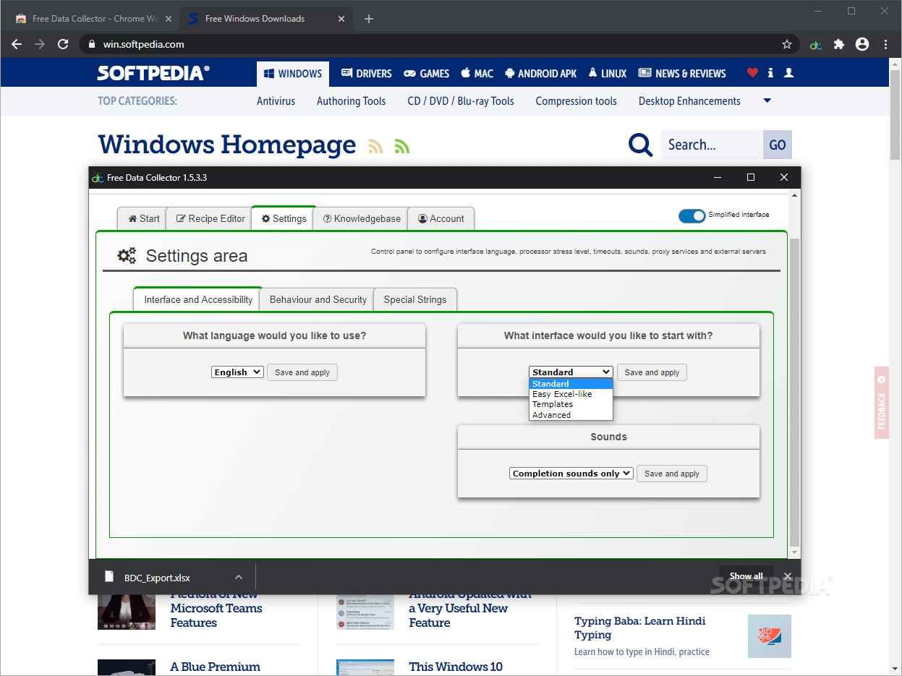The height and width of the screenshot is (676, 902).
Task: Open Chrome three-dot menu
Action: [x=885, y=44]
